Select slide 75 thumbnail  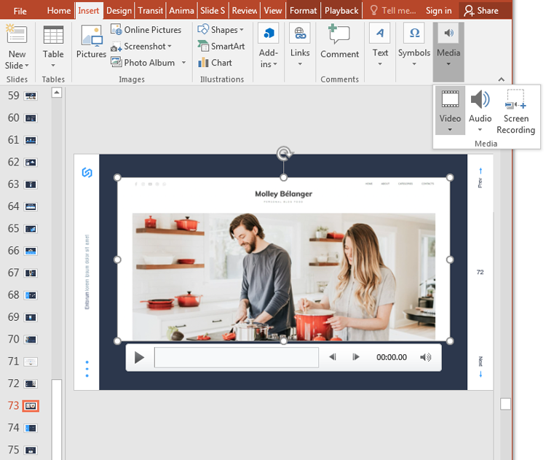31,451
